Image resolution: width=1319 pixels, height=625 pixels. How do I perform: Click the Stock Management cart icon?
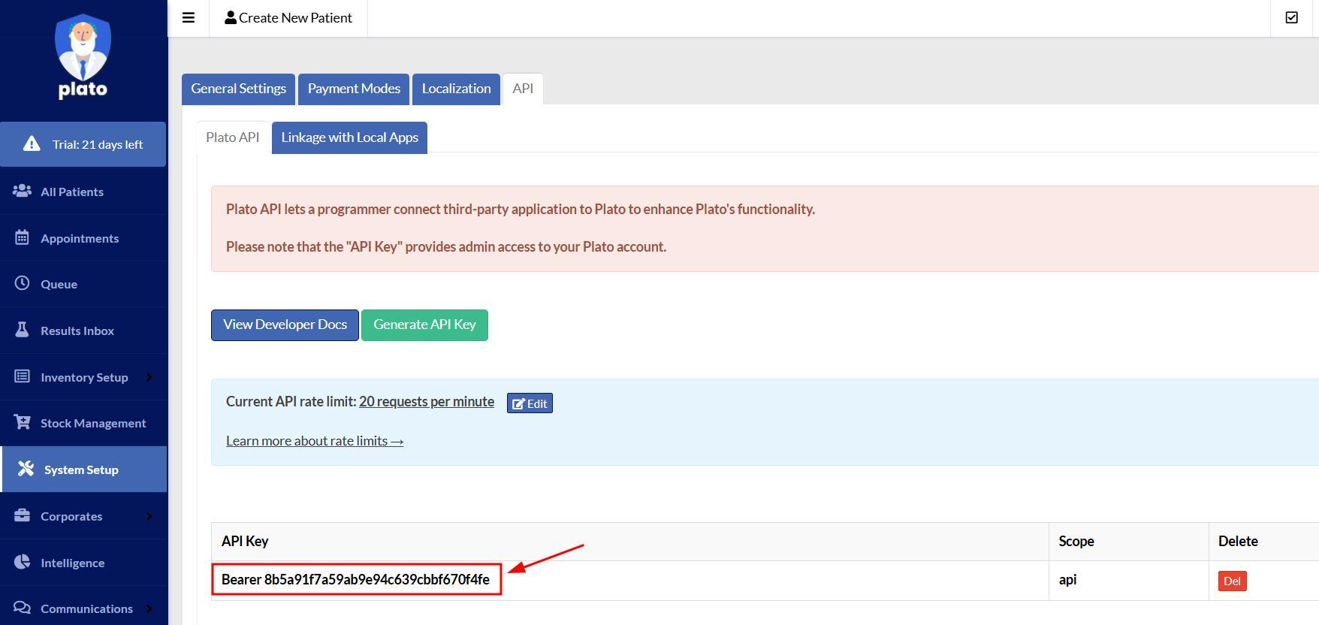click(23, 422)
